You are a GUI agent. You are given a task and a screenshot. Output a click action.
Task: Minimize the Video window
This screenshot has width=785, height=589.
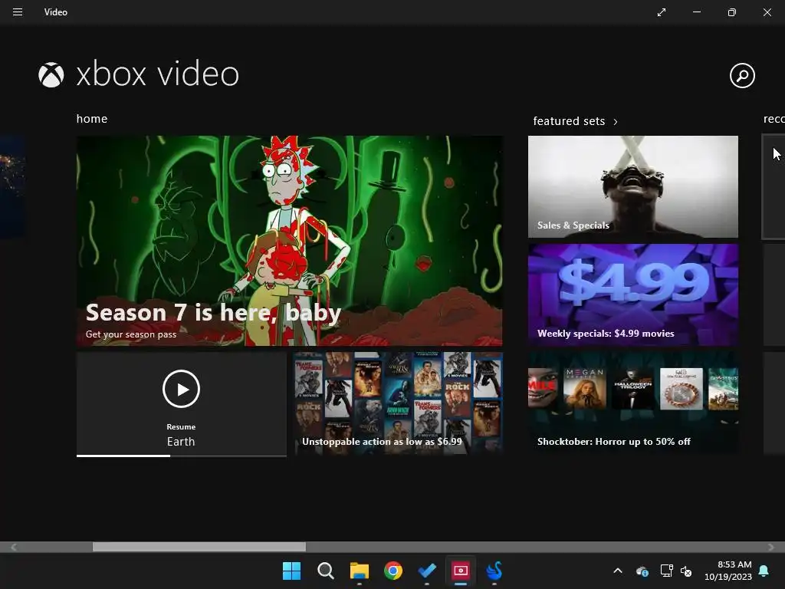(696, 12)
